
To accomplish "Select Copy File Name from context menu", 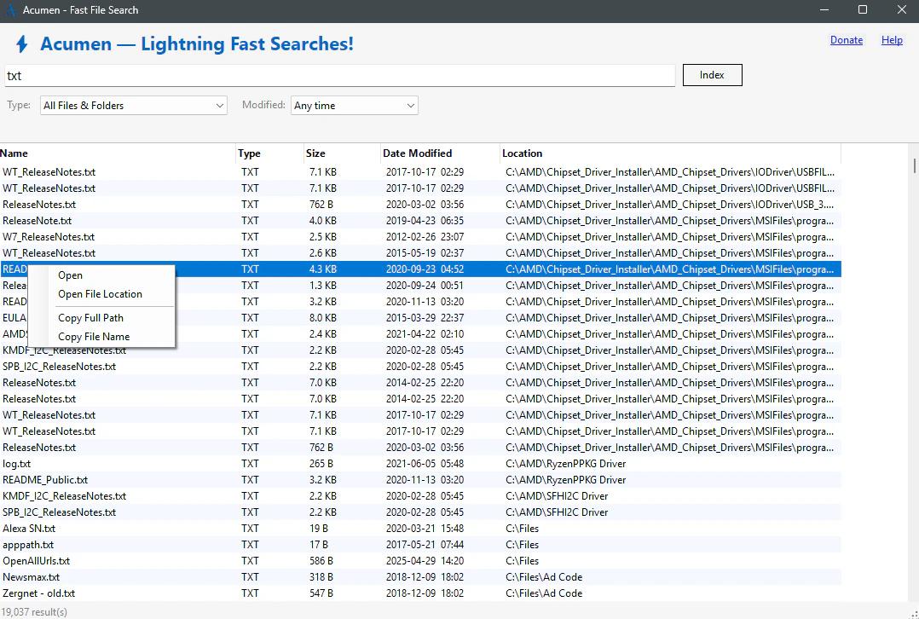I will click(x=94, y=337).
